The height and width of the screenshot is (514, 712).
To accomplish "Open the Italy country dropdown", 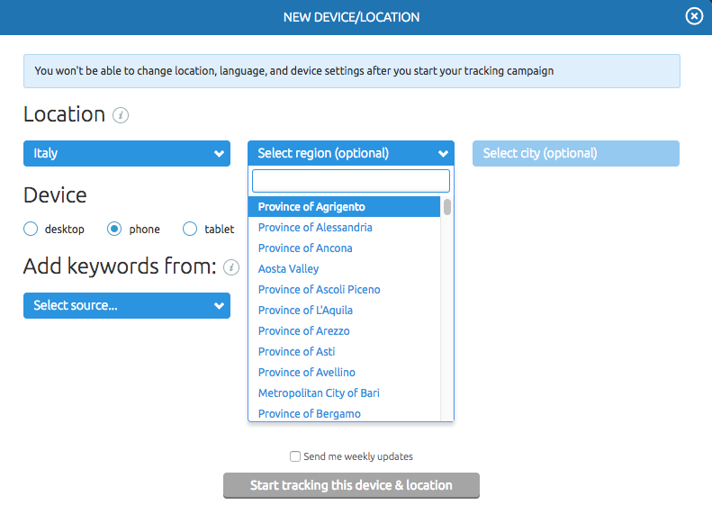I will [x=127, y=153].
